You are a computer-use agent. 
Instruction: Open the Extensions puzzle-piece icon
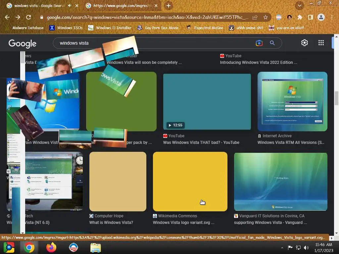(x=300, y=17)
